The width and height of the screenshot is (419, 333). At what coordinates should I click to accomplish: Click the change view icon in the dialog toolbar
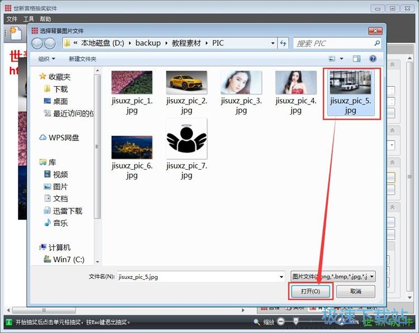pyautogui.click(x=332, y=59)
